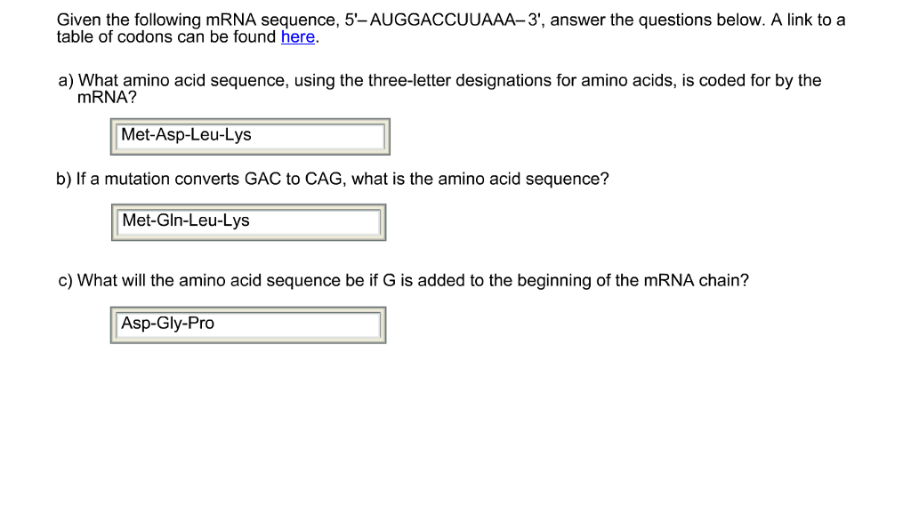Click the word Gln in the second answer
The width and height of the screenshot is (911, 529).
(x=170, y=220)
